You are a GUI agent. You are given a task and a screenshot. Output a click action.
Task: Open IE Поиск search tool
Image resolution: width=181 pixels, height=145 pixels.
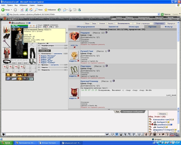tap(39, 10)
